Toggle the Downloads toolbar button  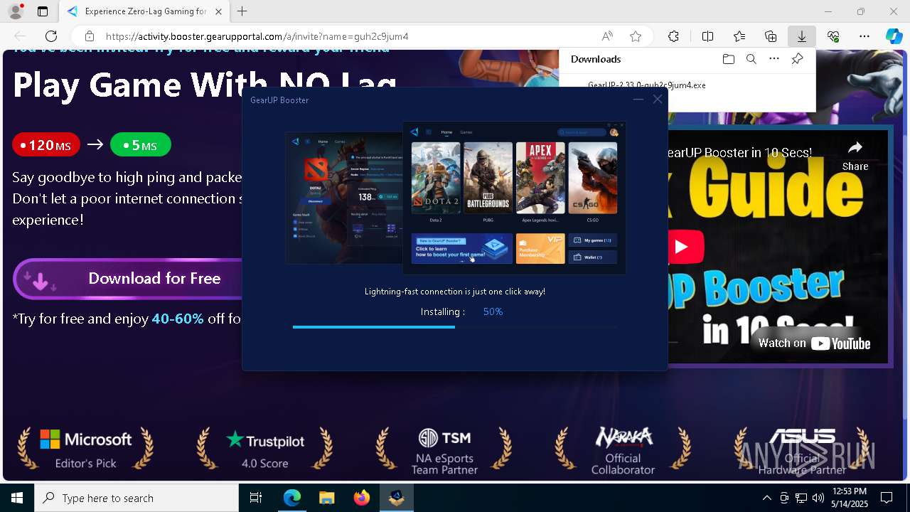(x=802, y=36)
